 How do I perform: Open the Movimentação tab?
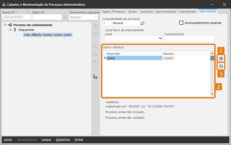(166, 12)
